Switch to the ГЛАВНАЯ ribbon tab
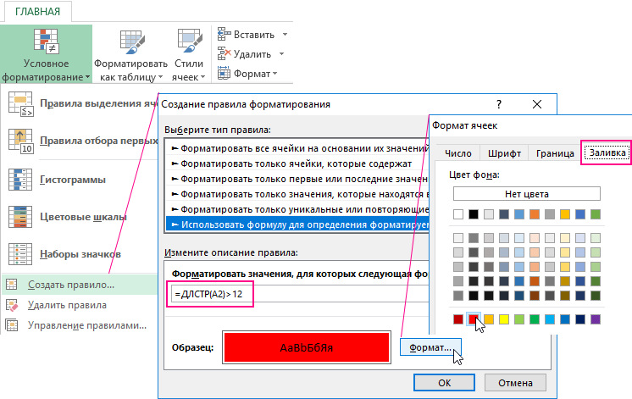This screenshot has height=399, width=632. [x=38, y=11]
